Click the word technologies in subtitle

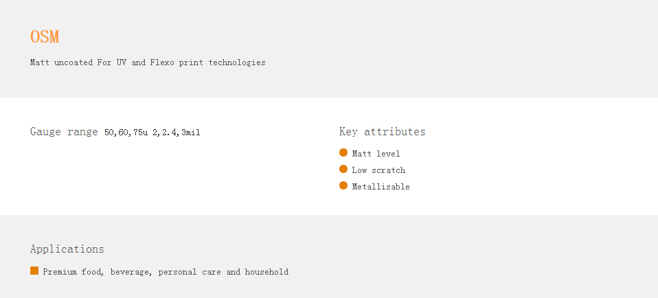click(x=237, y=62)
